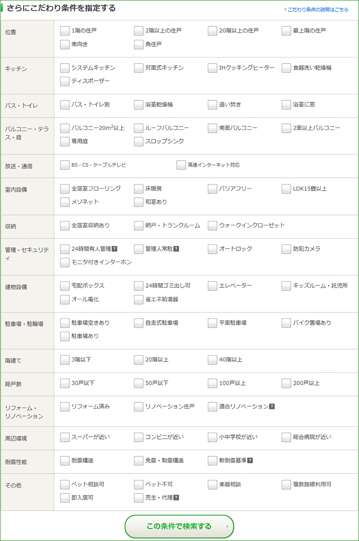
Task: Select ウォークインクローゼット storage option
Action: 212,225
